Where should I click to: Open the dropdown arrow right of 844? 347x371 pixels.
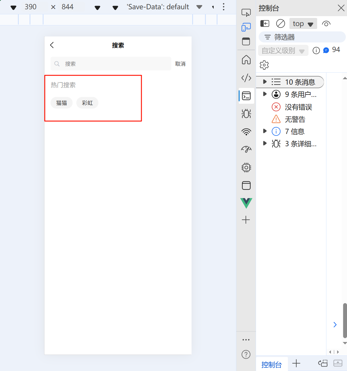97,7
